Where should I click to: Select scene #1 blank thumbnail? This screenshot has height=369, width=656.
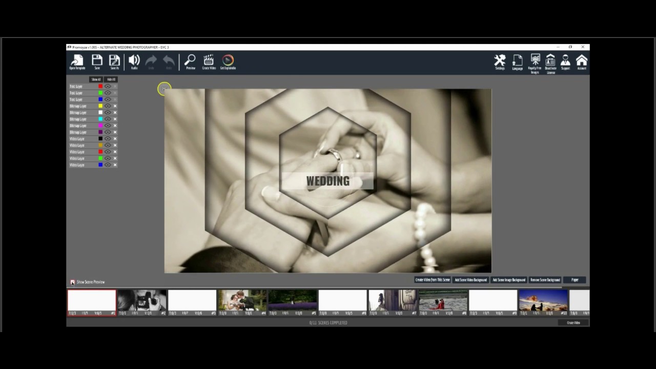pos(92,302)
